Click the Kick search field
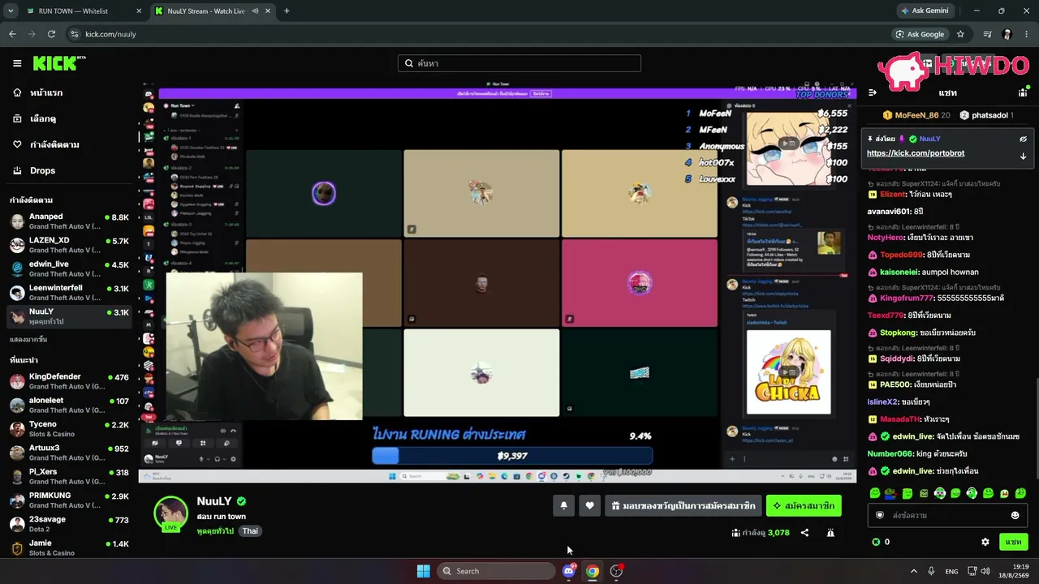 pos(519,63)
